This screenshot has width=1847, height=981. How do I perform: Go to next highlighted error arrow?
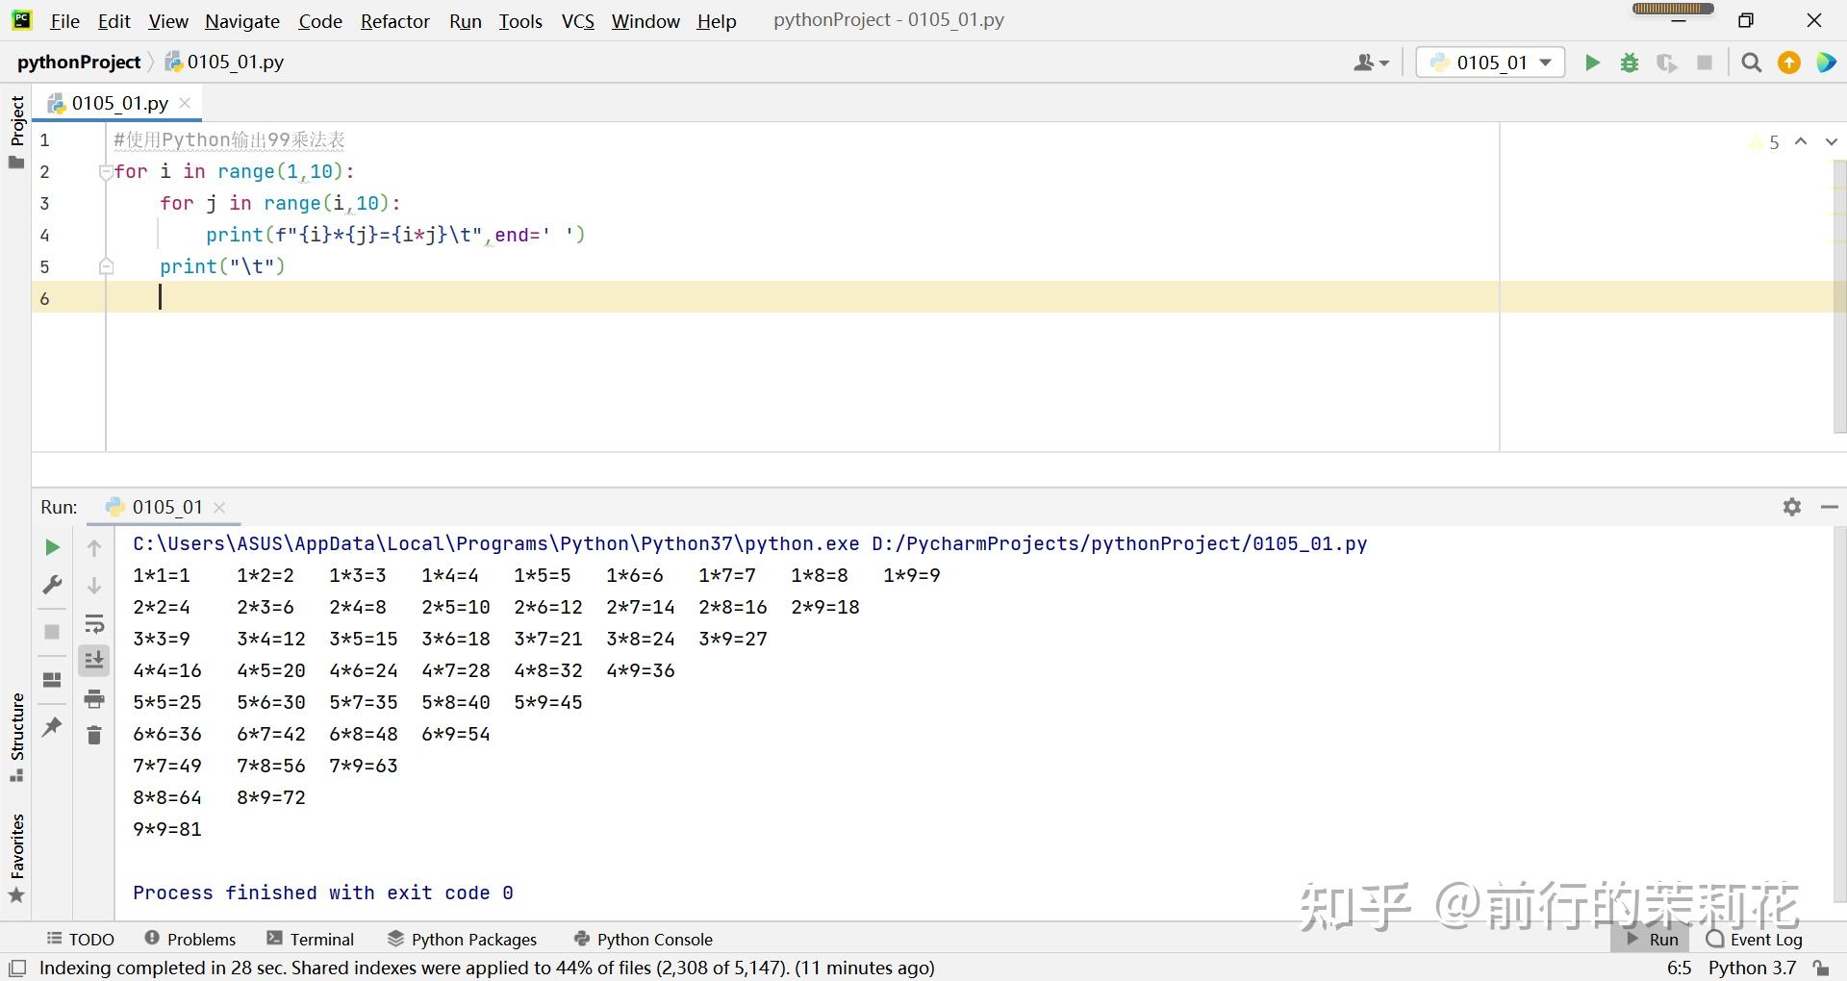pyautogui.click(x=1831, y=142)
